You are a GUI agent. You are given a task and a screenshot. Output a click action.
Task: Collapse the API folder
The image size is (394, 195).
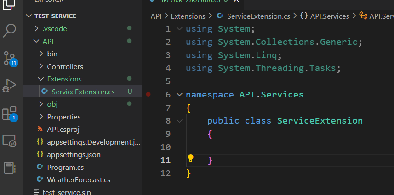[37, 41]
